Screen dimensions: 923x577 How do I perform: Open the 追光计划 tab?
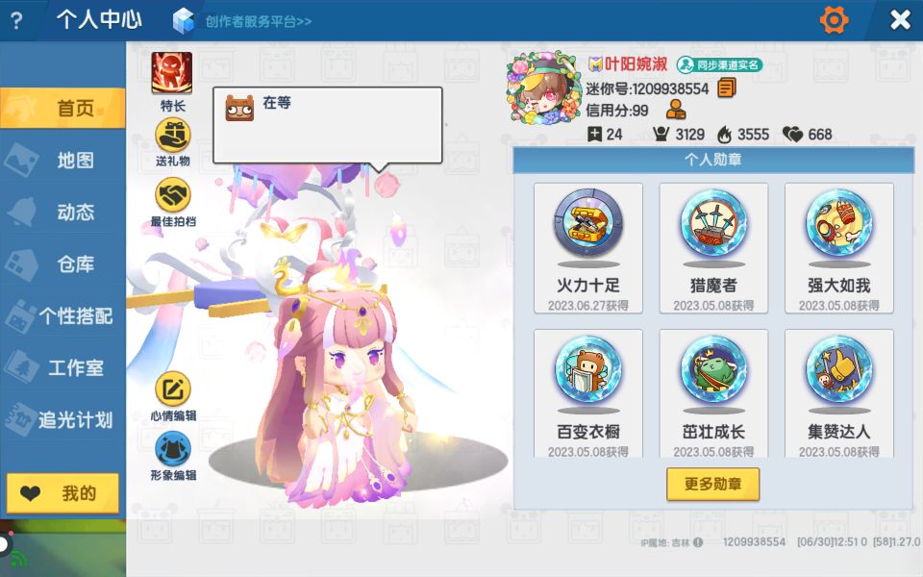pos(62,420)
